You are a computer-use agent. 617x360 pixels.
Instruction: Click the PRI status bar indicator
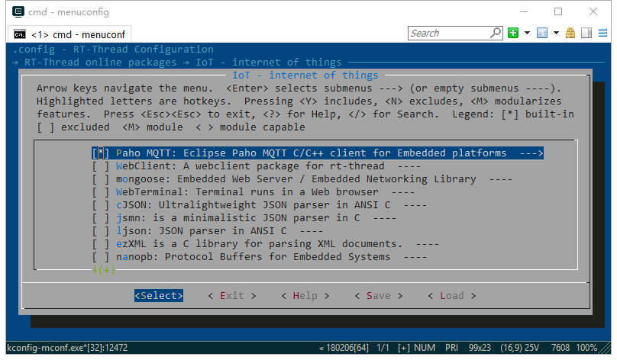452,348
